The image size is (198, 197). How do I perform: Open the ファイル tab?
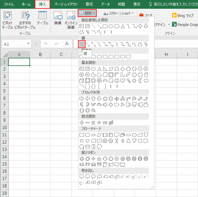pos(8,4)
